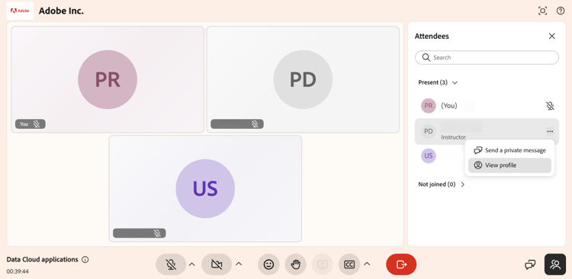
Task: Open closed captions options chevron
Action: coord(367,264)
